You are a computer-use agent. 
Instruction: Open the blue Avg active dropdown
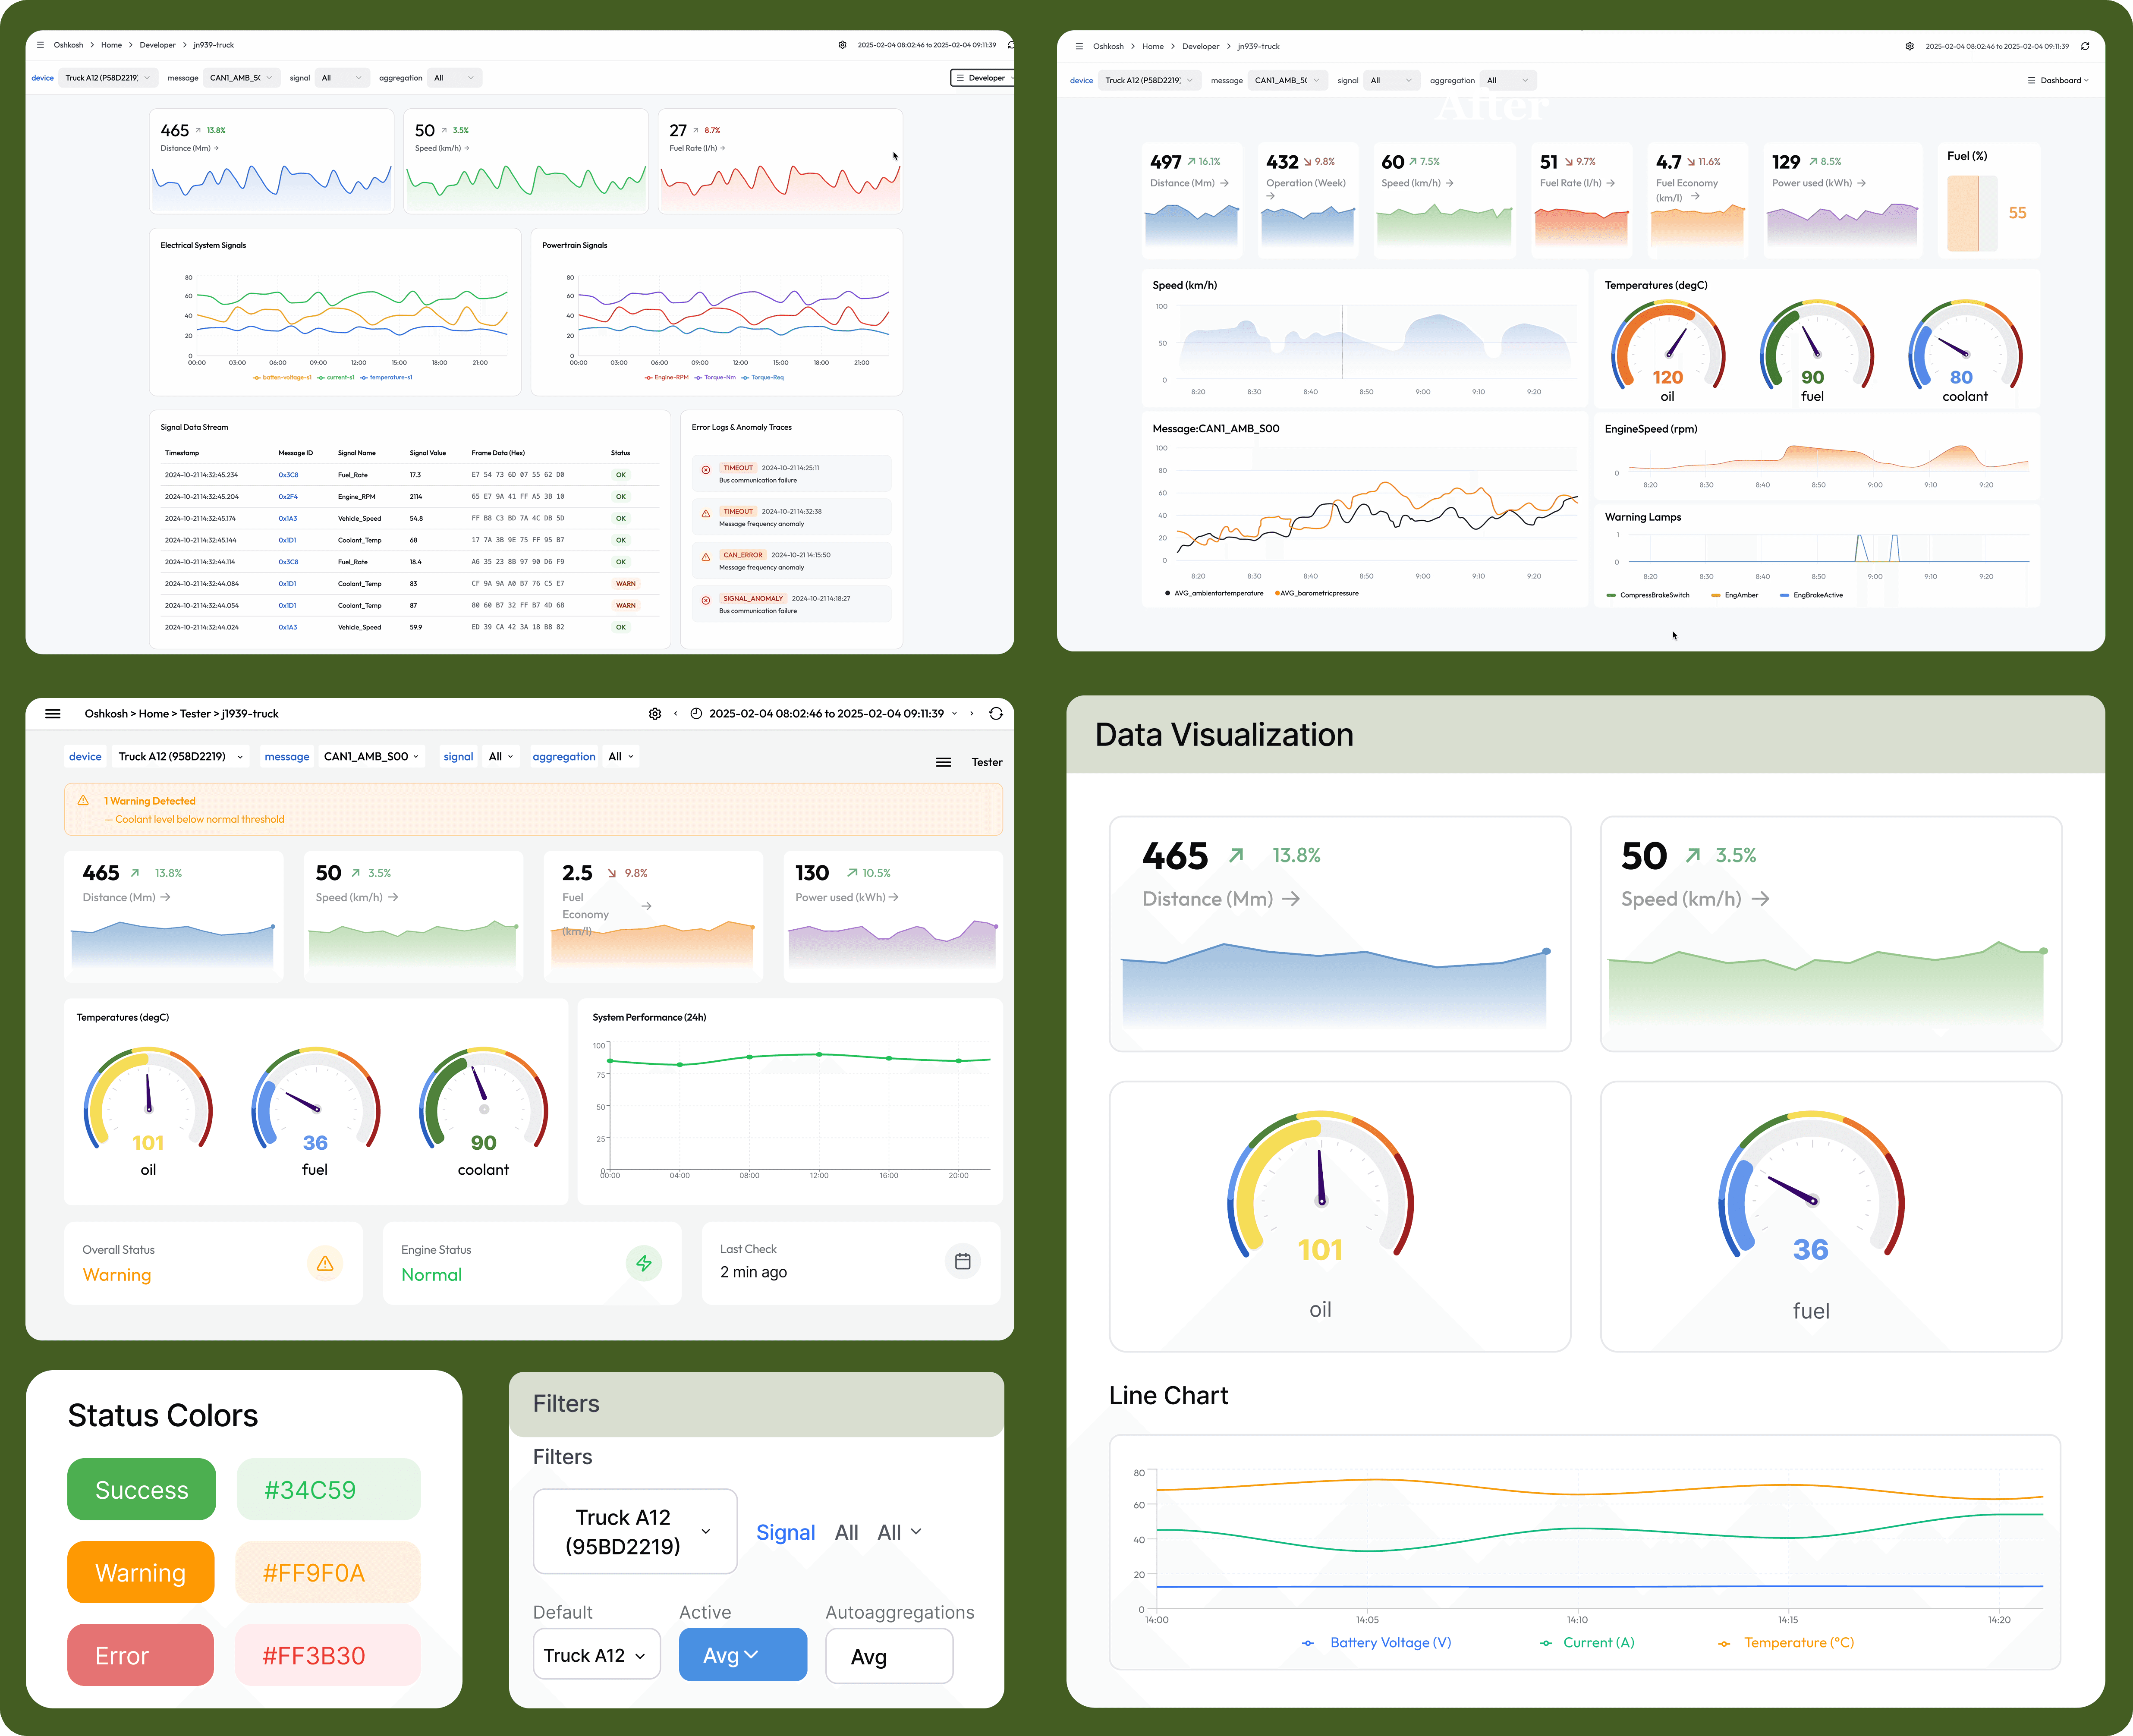coord(742,1655)
